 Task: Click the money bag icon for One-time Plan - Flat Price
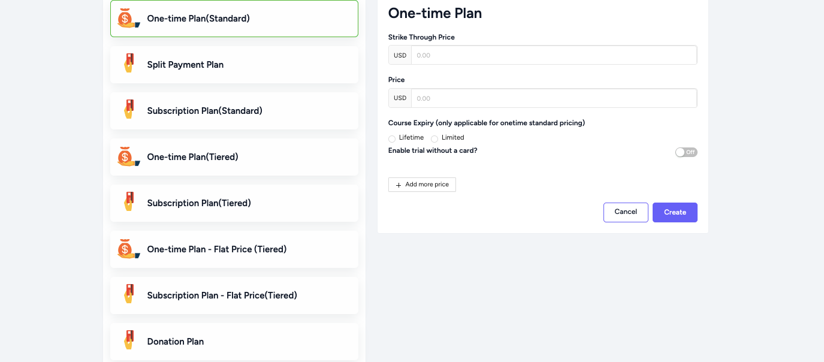pyautogui.click(x=128, y=249)
